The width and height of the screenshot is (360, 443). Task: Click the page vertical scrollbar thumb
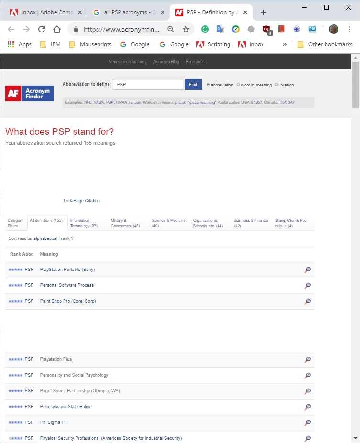[x=356, y=85]
